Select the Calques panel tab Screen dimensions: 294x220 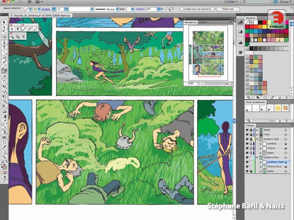tap(250, 125)
